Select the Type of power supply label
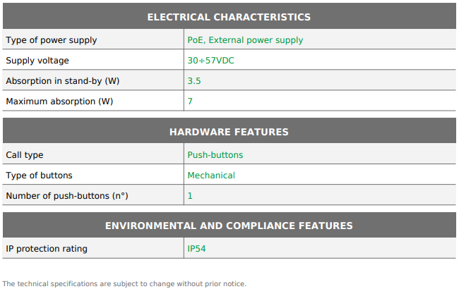This screenshot has width=459, height=289. tap(52, 40)
